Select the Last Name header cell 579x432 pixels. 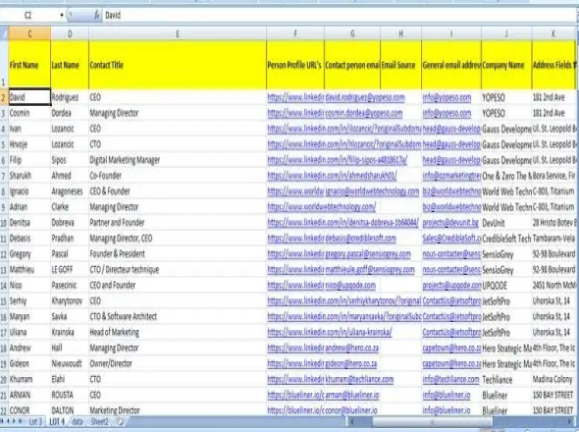coord(70,64)
